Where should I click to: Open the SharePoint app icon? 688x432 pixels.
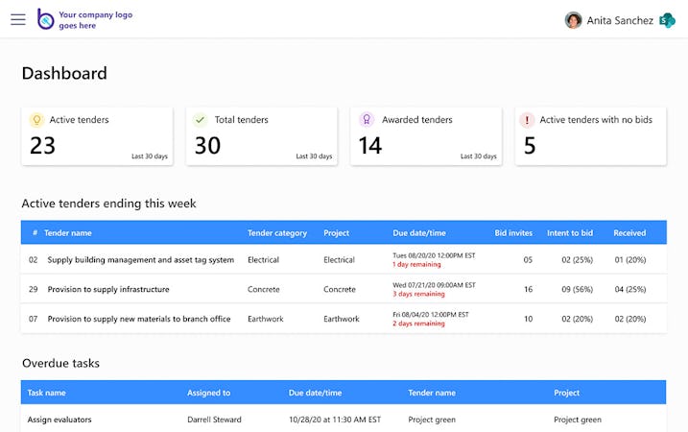(667, 20)
